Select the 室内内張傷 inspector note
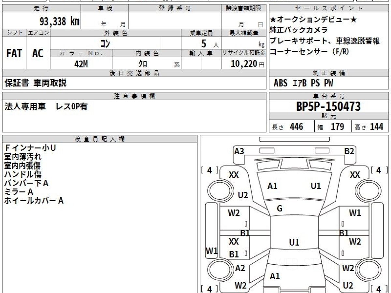Screen dimensions: 391x293 [23, 166]
